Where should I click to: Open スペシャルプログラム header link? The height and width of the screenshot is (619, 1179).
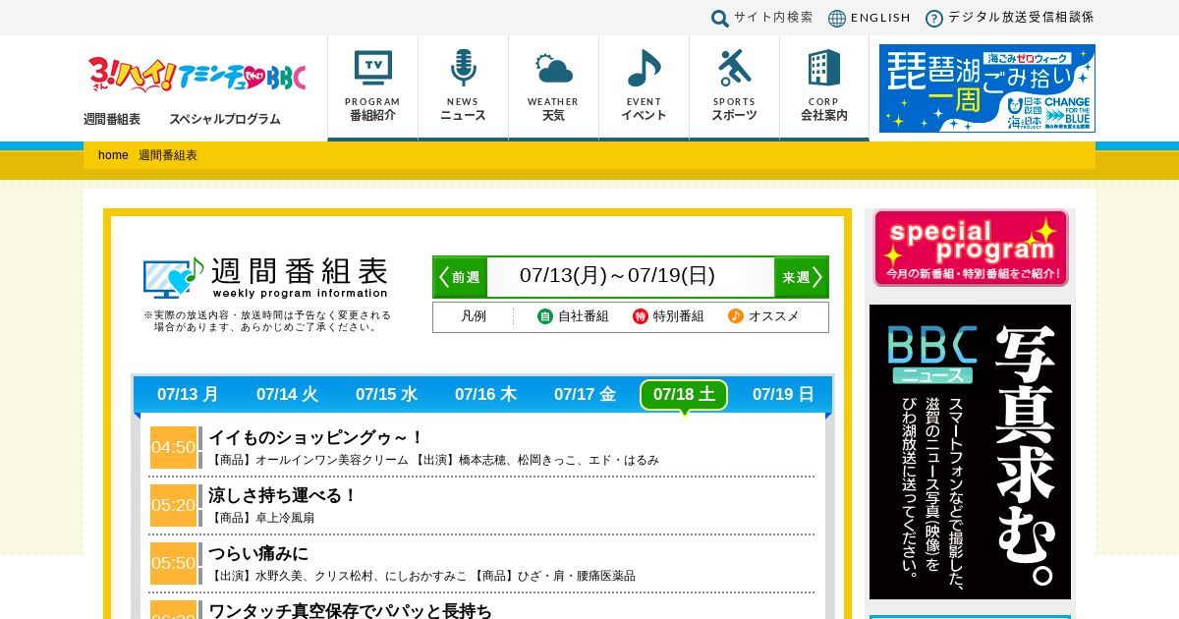225,119
